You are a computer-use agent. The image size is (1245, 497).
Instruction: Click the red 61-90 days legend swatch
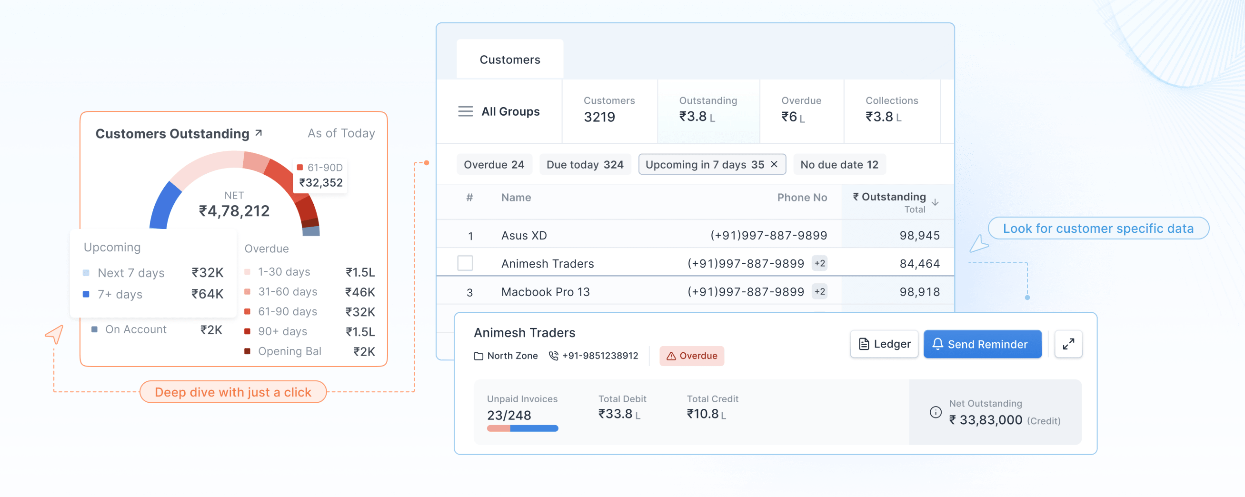point(247,311)
